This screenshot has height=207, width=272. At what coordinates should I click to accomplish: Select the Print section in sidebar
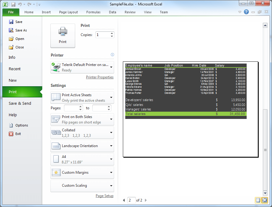point(22,92)
